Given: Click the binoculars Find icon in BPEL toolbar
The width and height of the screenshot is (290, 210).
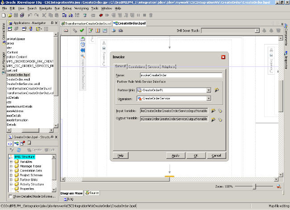Looking at the screenshot, I should coord(120,30).
